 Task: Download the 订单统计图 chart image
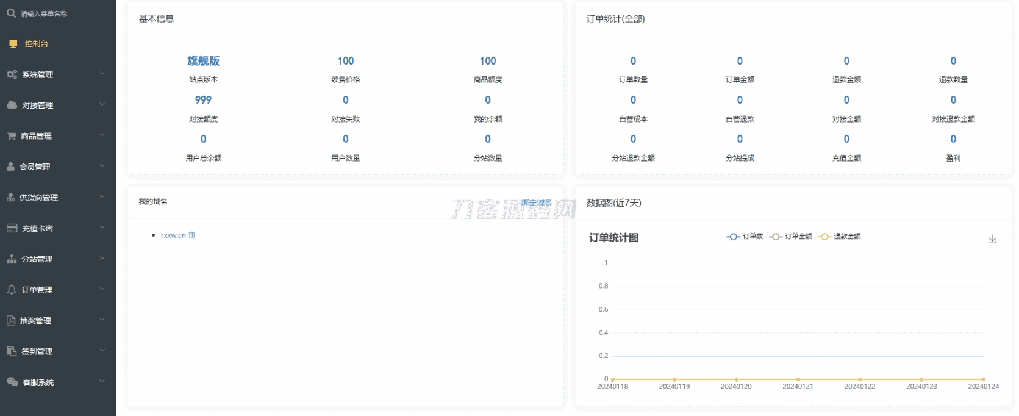click(x=992, y=239)
